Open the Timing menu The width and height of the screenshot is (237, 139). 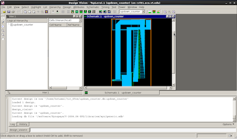[x=105, y=7]
